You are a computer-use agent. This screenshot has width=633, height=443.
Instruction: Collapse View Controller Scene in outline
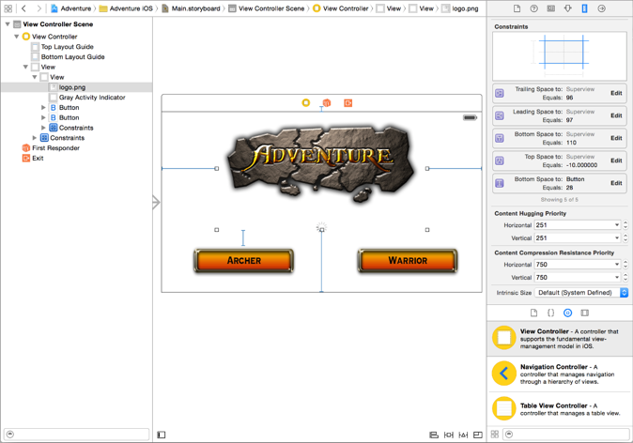[x=8, y=24]
